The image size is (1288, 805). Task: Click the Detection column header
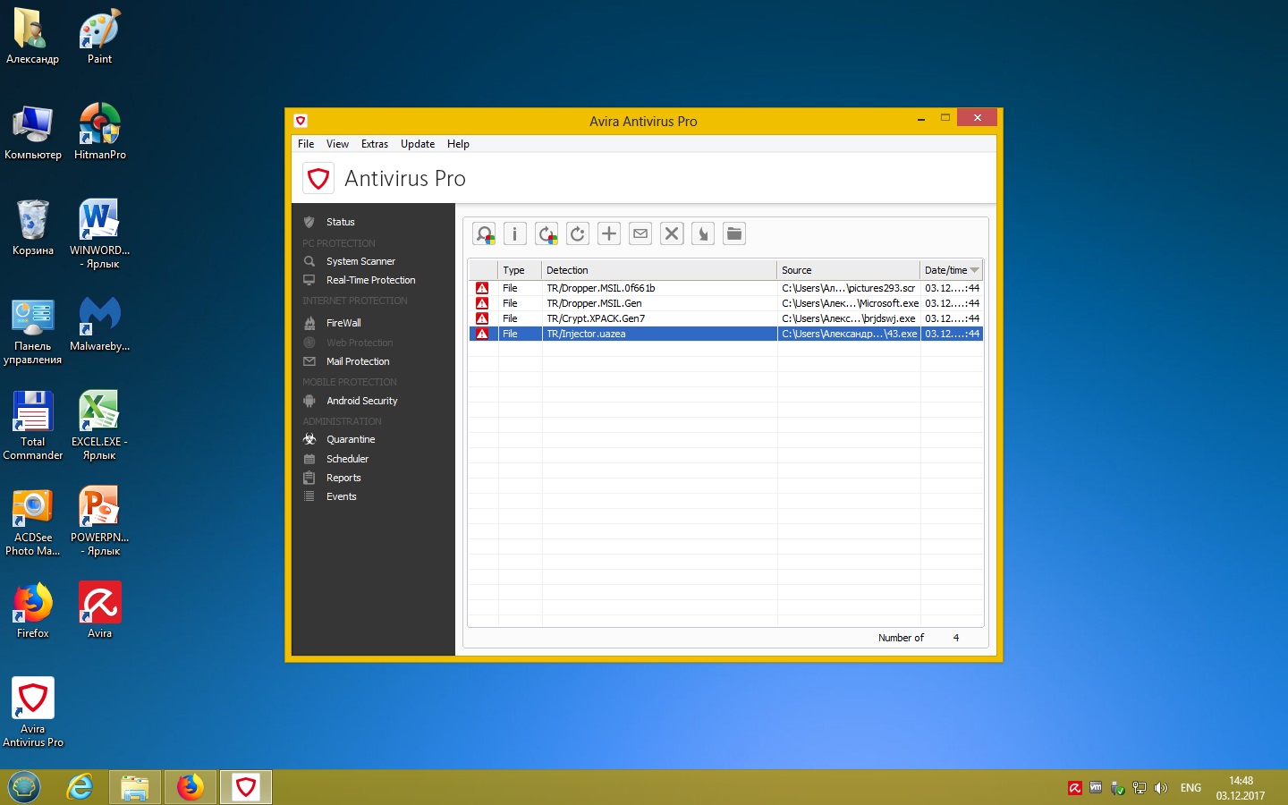658,270
